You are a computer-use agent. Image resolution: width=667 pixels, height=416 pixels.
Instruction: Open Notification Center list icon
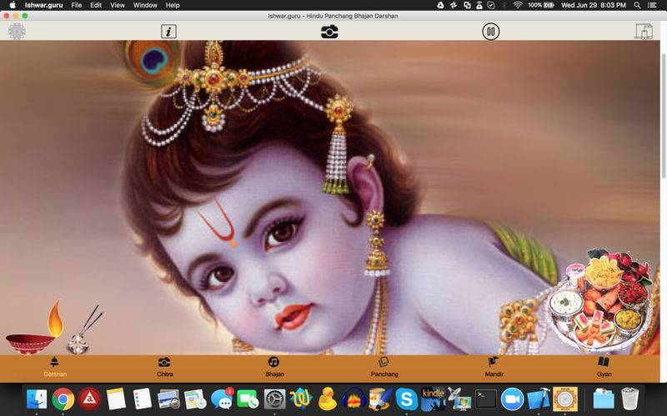point(652,5)
